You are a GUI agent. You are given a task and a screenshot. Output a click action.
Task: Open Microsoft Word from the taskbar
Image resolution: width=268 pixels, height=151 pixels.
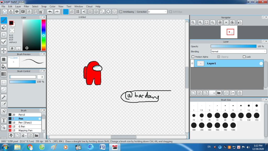tap(103, 147)
